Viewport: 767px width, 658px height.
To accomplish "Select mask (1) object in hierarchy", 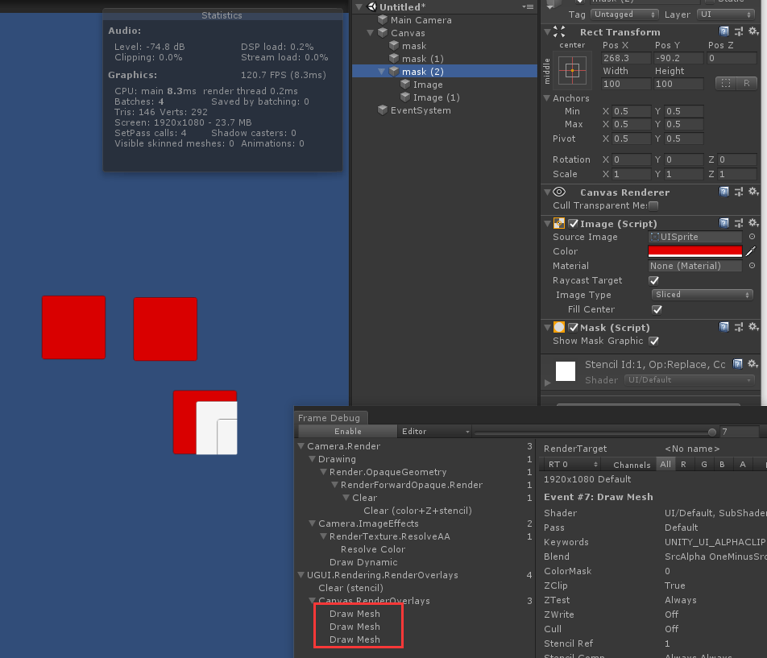I will pos(422,59).
